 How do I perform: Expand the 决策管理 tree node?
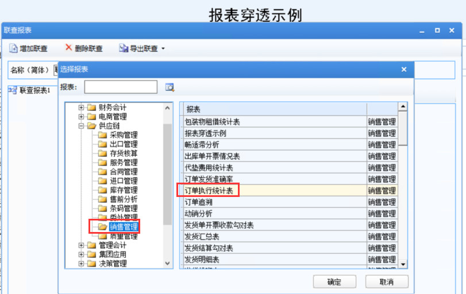tap(81, 264)
